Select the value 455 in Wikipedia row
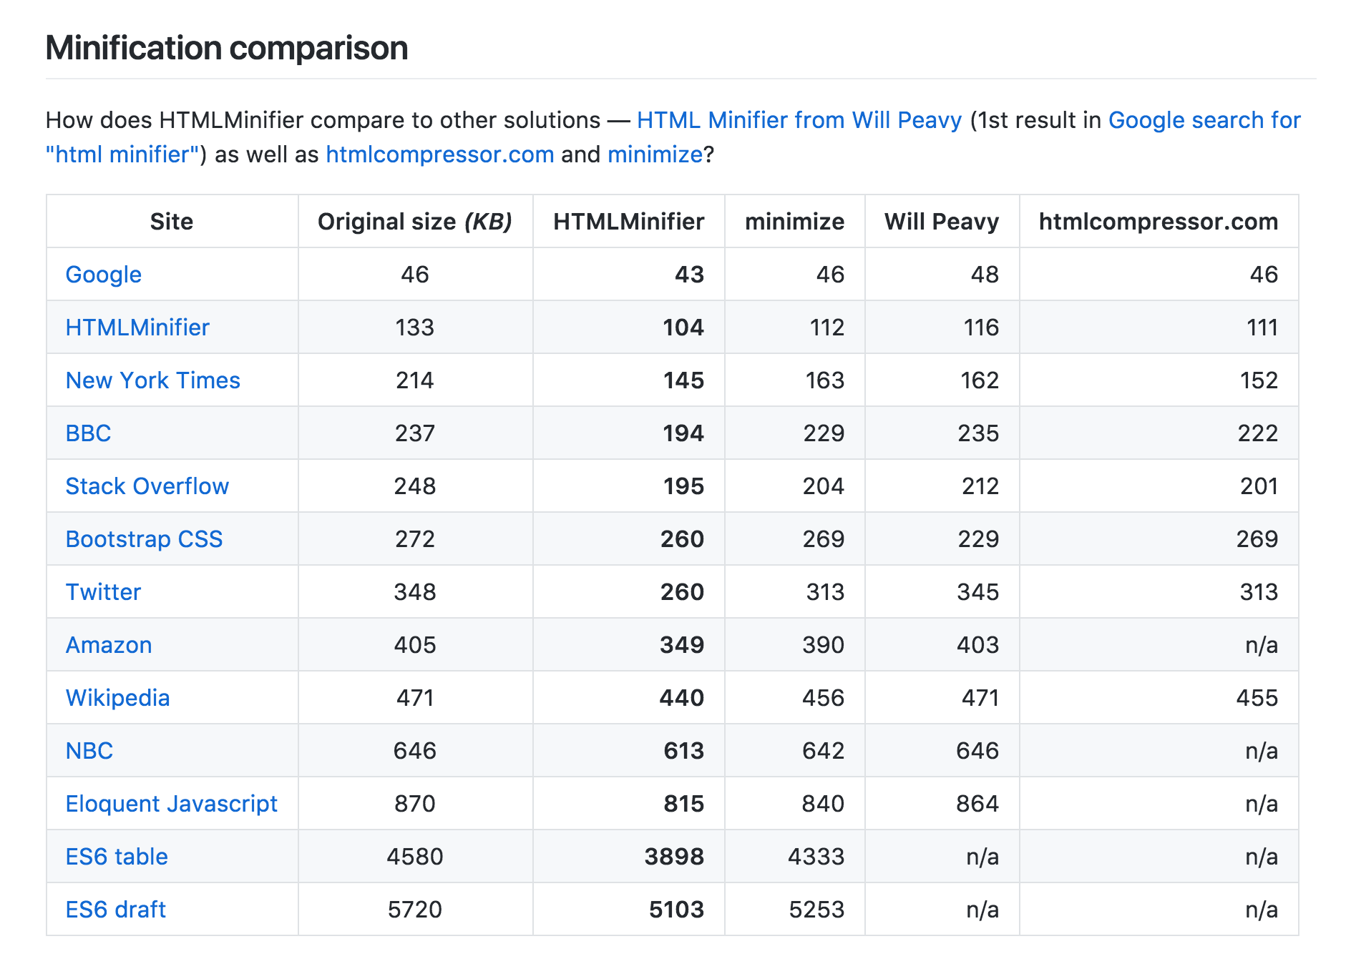This screenshot has height=974, width=1351. [1257, 698]
